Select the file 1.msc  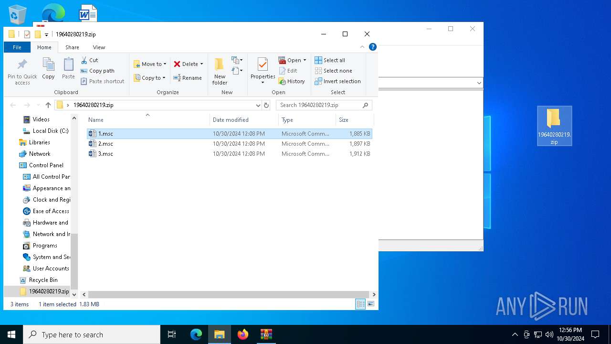pyautogui.click(x=229, y=134)
